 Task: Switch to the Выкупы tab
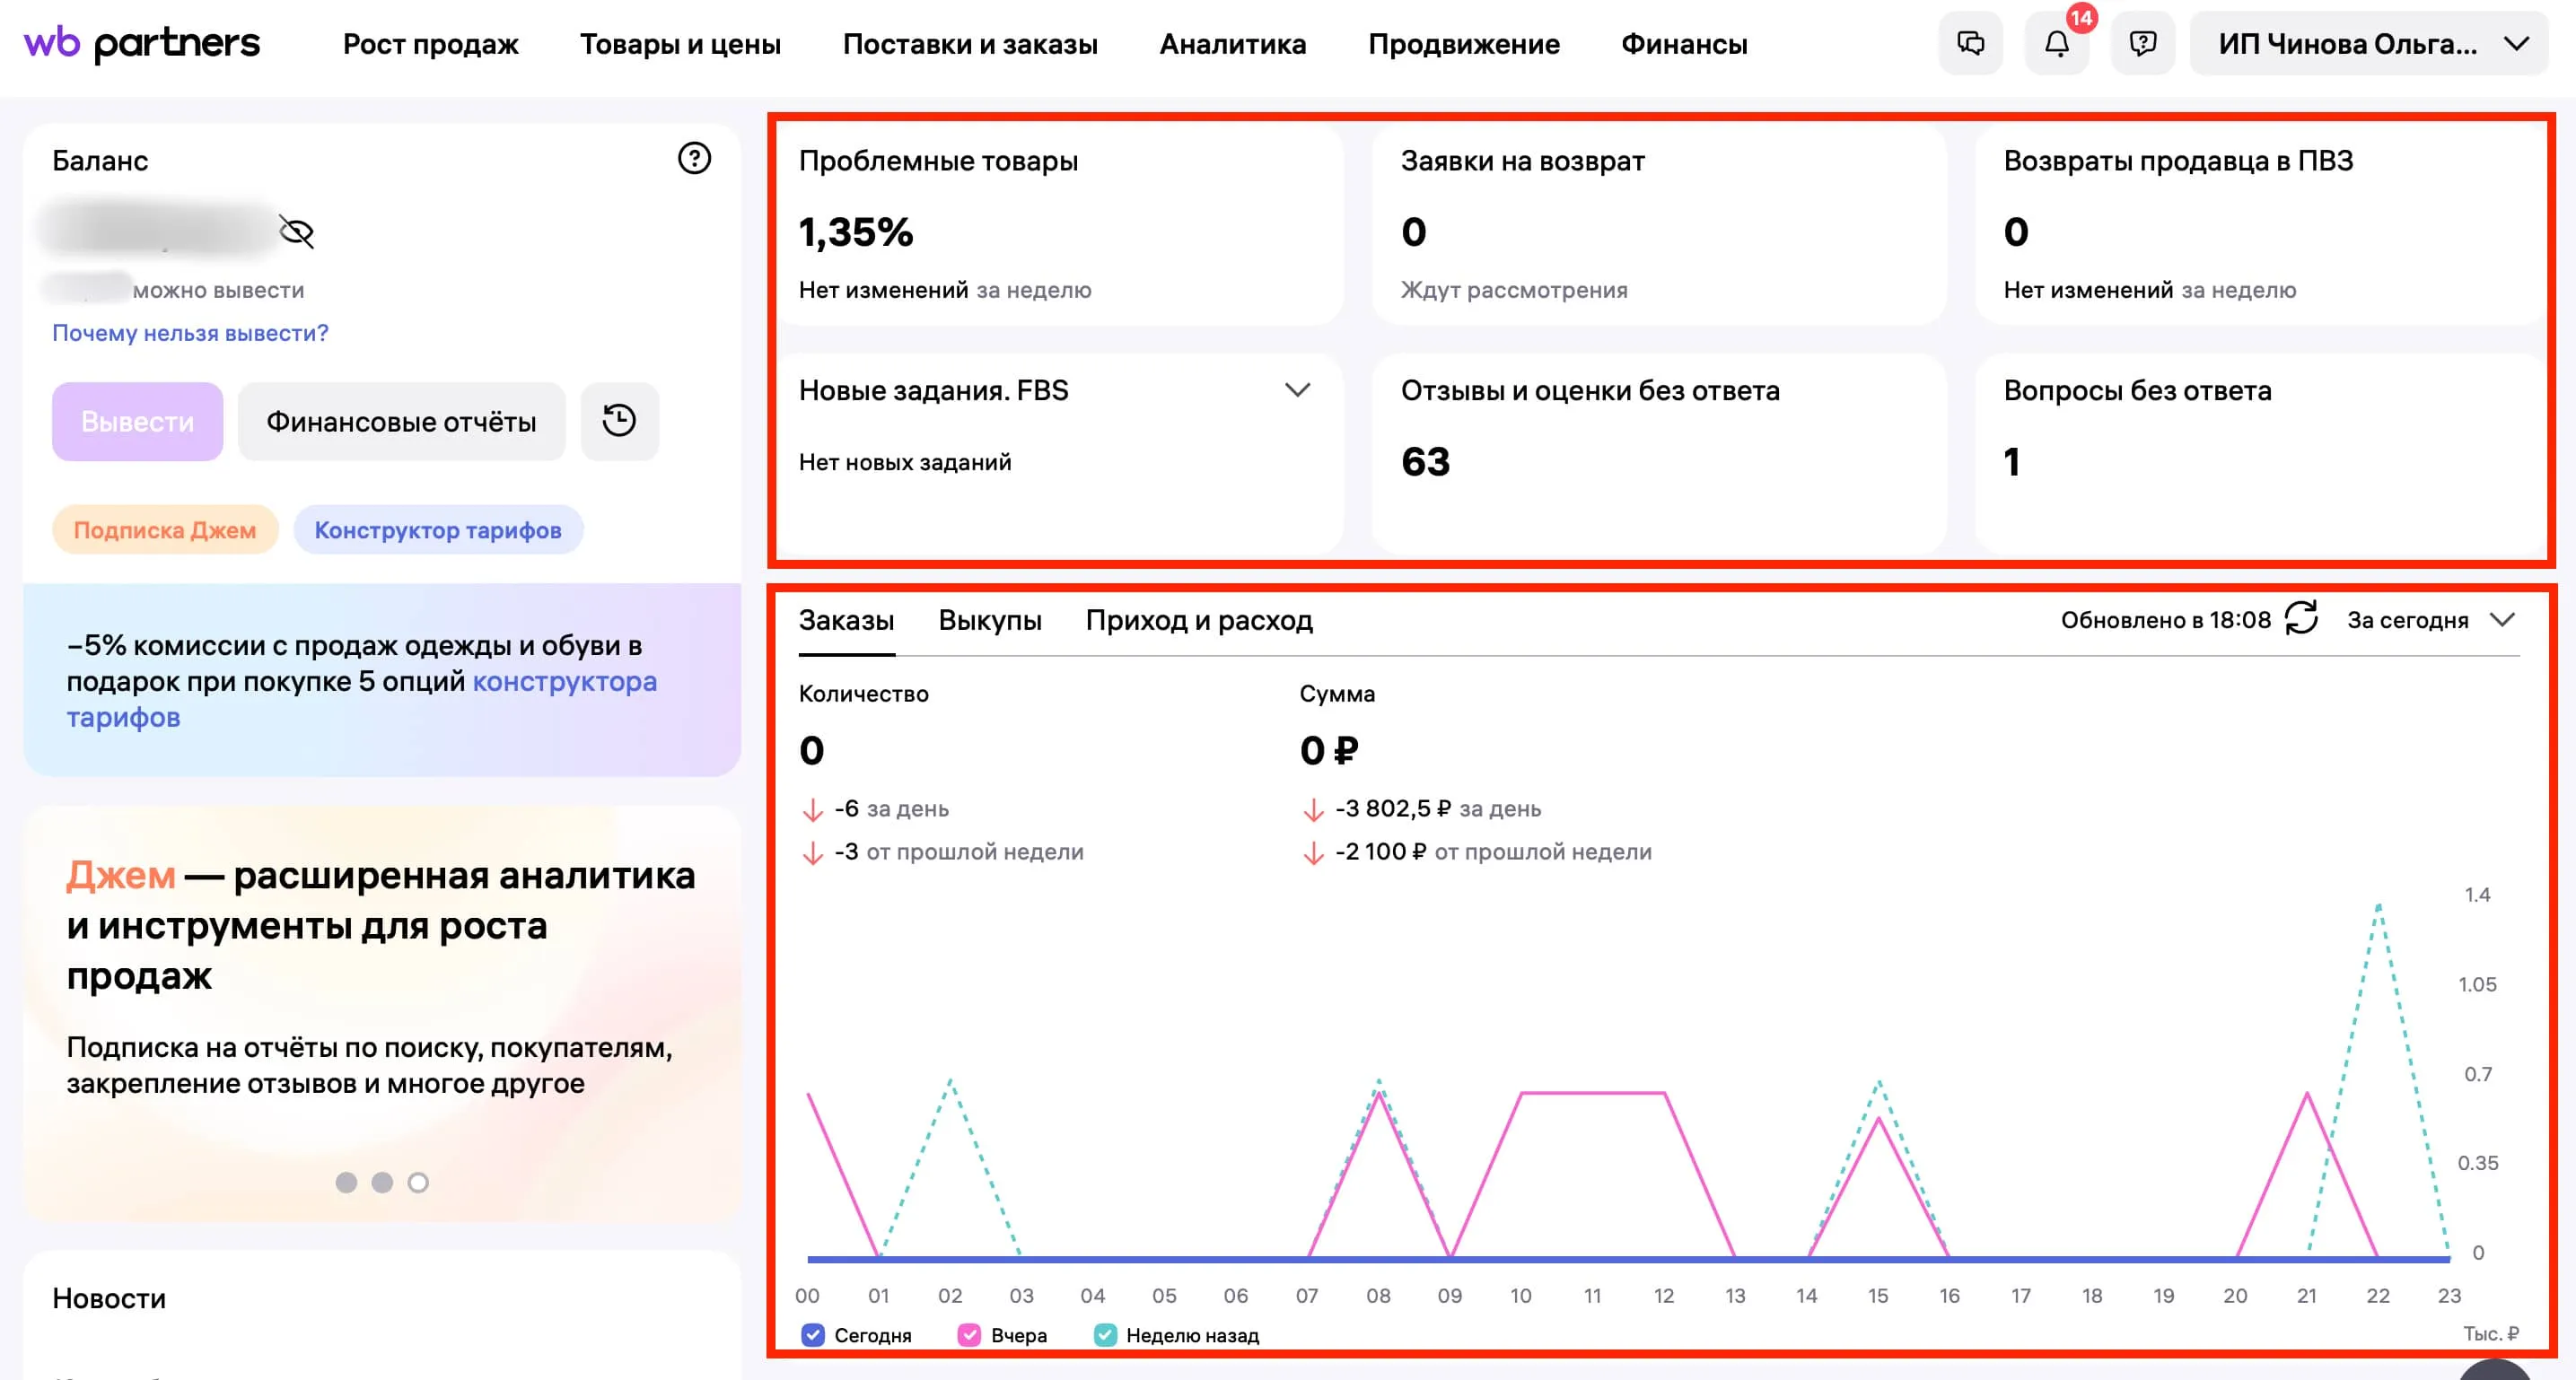coord(989,620)
